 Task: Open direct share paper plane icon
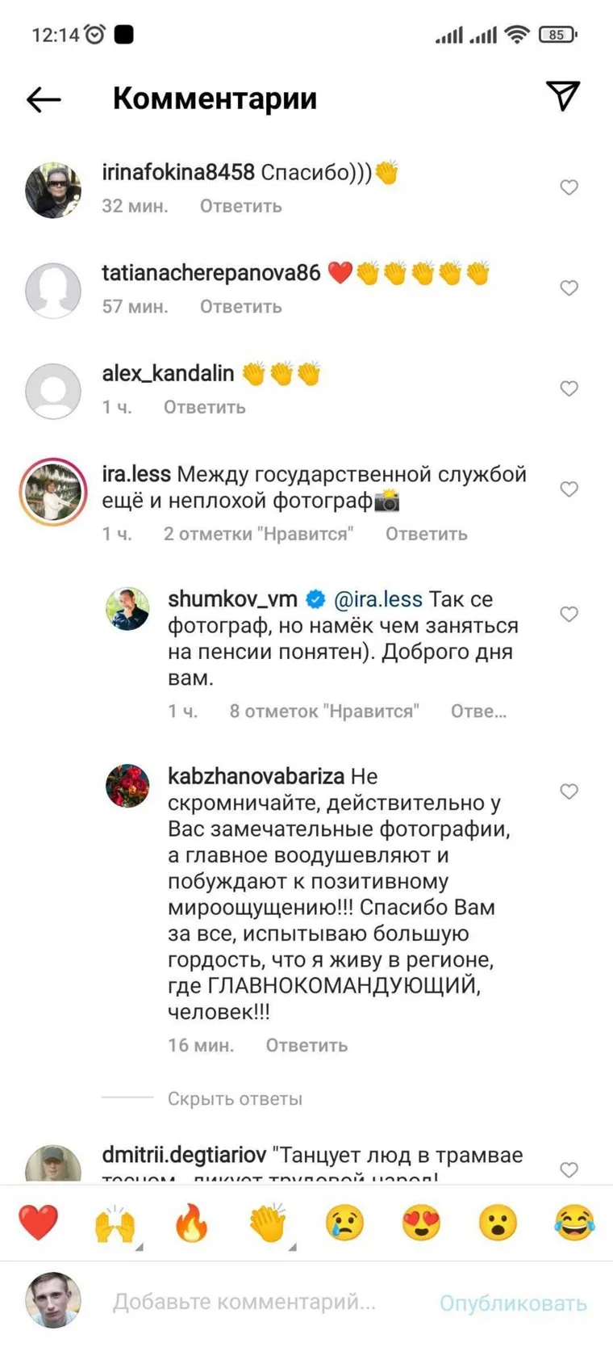(x=563, y=96)
